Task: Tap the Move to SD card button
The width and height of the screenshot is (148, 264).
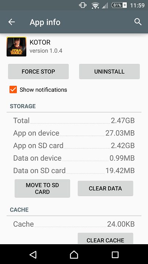Action: coord(42,188)
